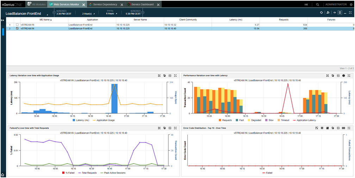Switch to the Service Dependency tab
Image resolution: width=355 pixels, height=178 pixels.
(103, 4)
